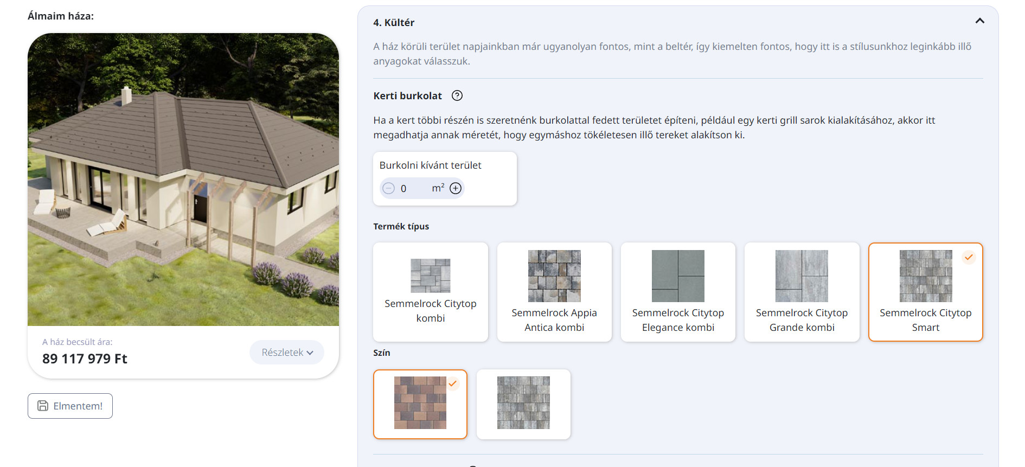Pick Semmelrock Citytop Smart product card

pyautogui.click(x=925, y=292)
